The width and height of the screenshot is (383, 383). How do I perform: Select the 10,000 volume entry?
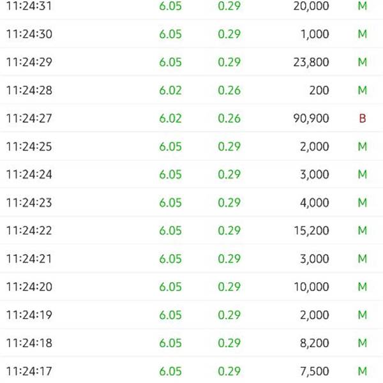click(x=312, y=287)
